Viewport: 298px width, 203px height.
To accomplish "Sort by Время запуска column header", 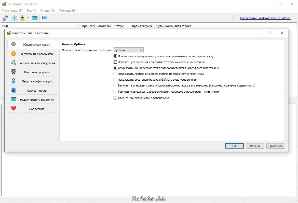I will pyautogui.click(x=142, y=26).
